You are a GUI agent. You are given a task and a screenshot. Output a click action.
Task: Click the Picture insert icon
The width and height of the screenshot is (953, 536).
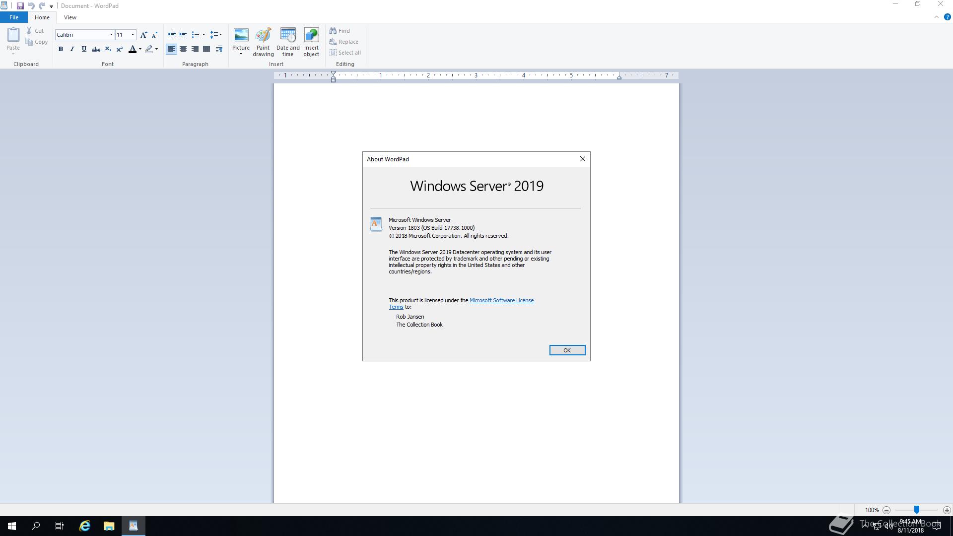pyautogui.click(x=241, y=36)
